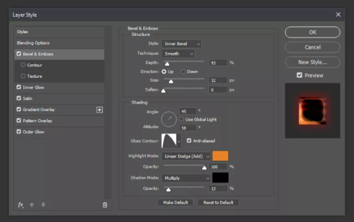Image resolution: width=354 pixels, height=222 pixels.
Task: Click the Size value field showing 32
Action: click(x=218, y=80)
